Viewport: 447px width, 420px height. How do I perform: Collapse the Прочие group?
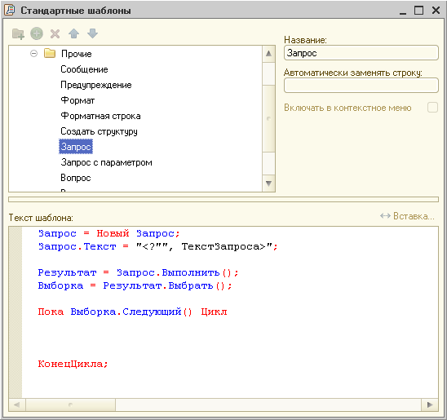33,54
